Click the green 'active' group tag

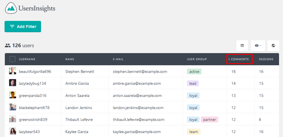pyautogui.click(x=194, y=71)
